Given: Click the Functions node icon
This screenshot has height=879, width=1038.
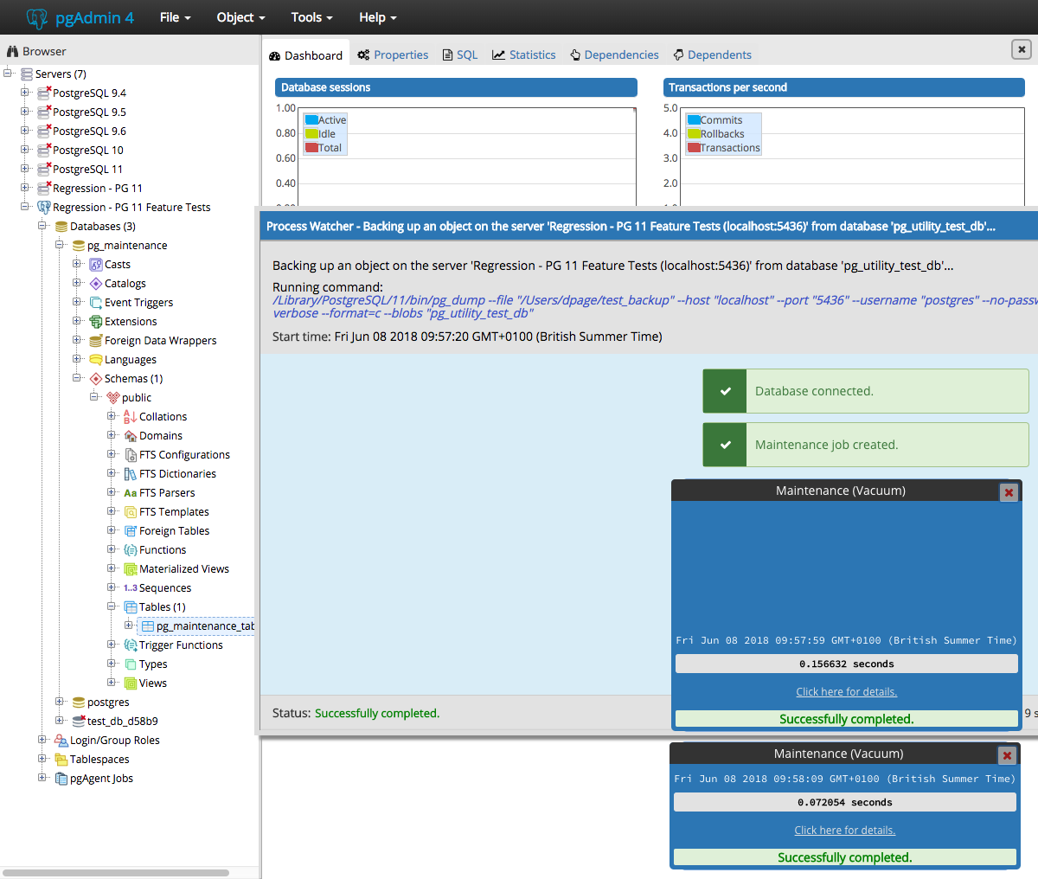Looking at the screenshot, I should [131, 550].
